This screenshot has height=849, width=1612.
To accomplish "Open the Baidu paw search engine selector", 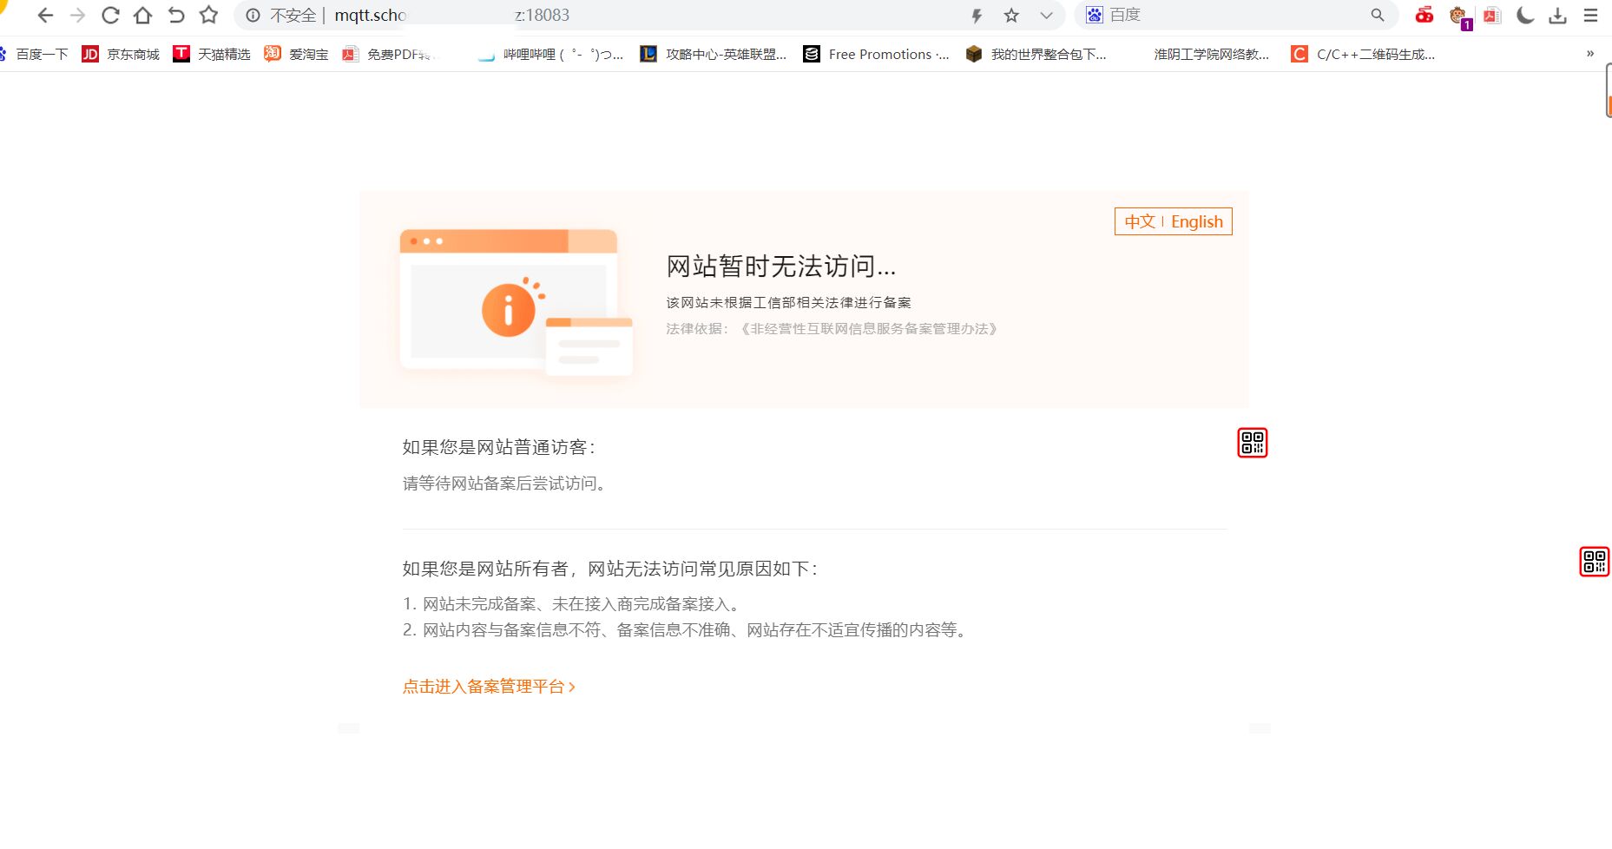I will point(1095,15).
